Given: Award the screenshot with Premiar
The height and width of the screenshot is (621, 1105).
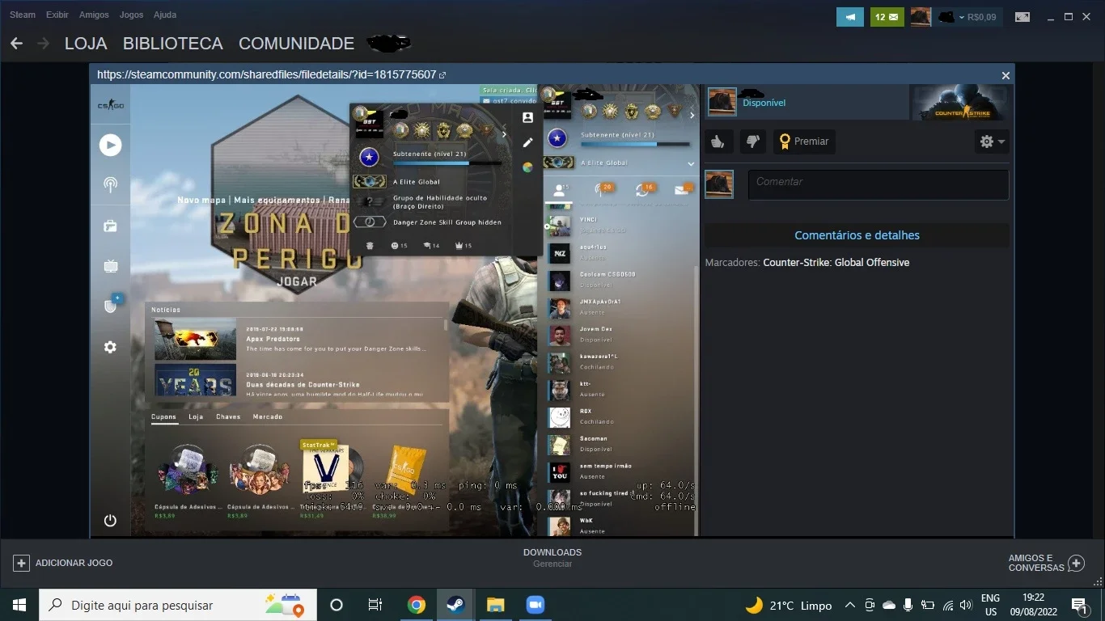Looking at the screenshot, I should 805,142.
